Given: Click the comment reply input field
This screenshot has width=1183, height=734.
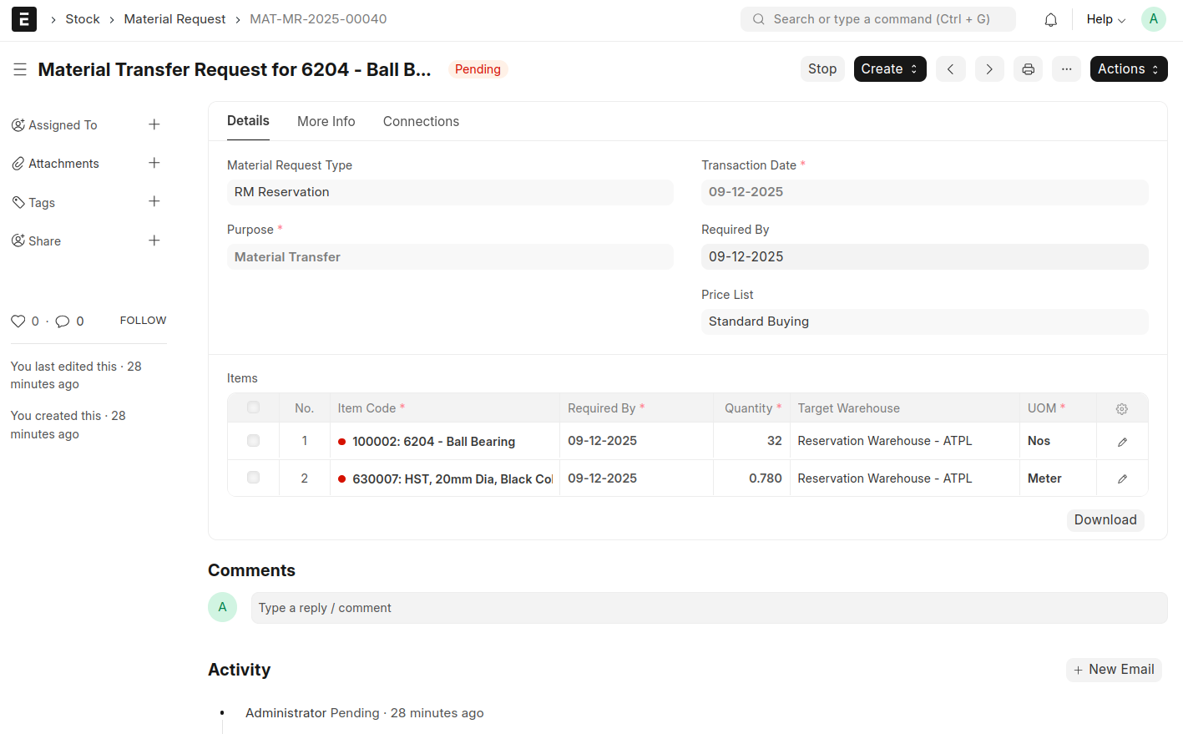Looking at the screenshot, I should coord(708,608).
